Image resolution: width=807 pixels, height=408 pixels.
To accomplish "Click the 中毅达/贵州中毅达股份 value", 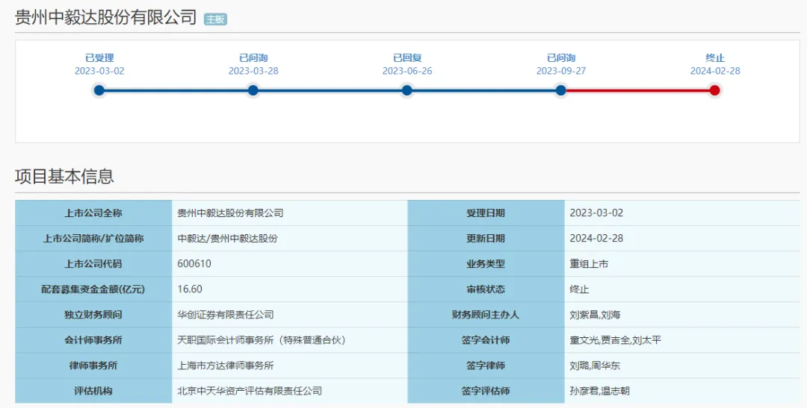I will (227, 239).
